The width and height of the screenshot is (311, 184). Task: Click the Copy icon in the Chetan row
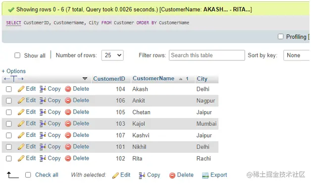coord(43,112)
